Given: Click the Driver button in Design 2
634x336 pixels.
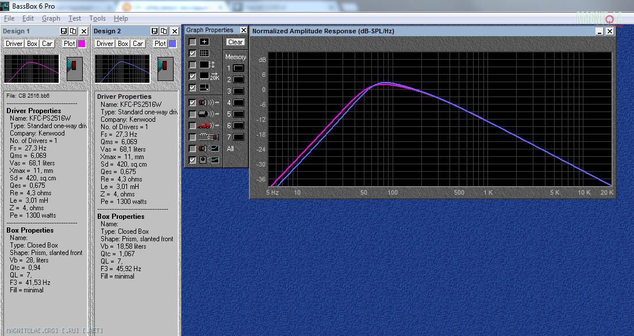Looking at the screenshot, I should [105, 44].
